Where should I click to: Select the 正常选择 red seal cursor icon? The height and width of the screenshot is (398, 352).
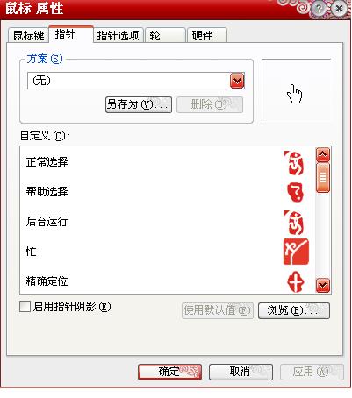294,163
